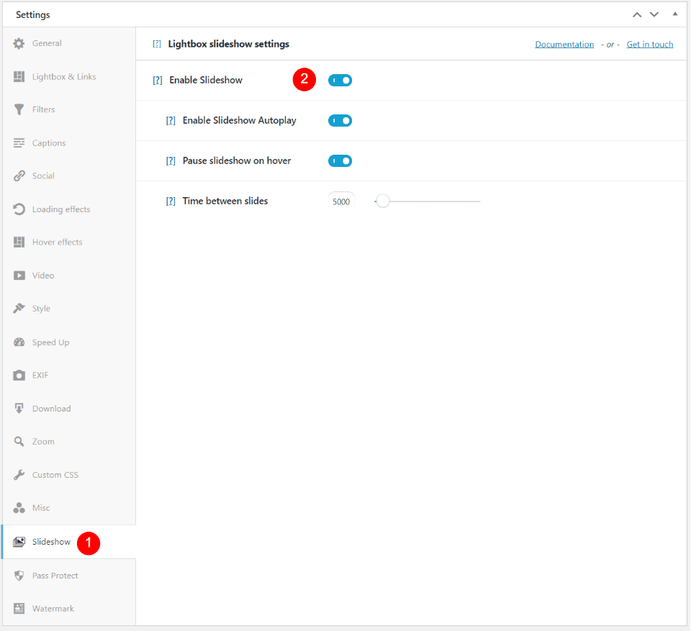691x631 pixels.
Task: Turn off Enable Slideshow Autoplay switch
Action: (x=340, y=121)
